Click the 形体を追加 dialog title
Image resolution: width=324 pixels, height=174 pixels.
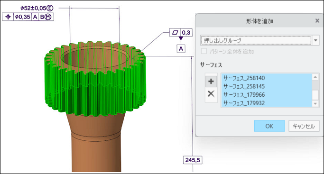260,21
